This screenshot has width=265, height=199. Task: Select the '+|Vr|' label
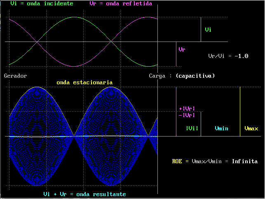[x=187, y=109]
